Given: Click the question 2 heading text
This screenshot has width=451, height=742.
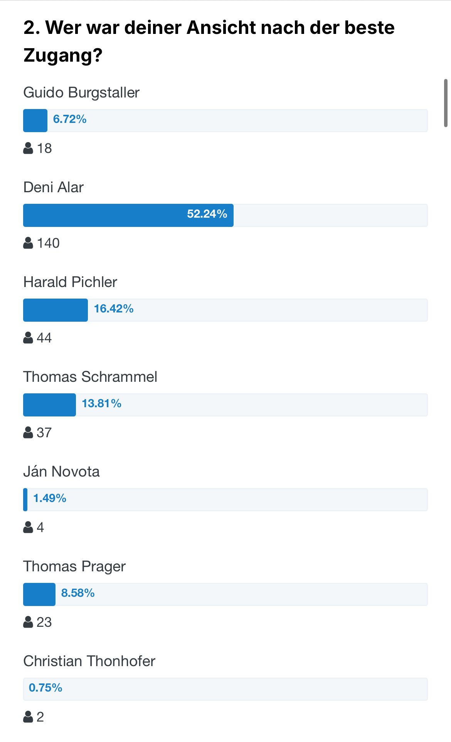Looking at the screenshot, I should 209,41.
